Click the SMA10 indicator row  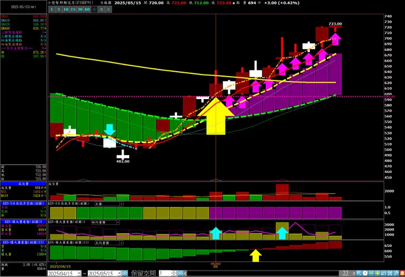24,20
